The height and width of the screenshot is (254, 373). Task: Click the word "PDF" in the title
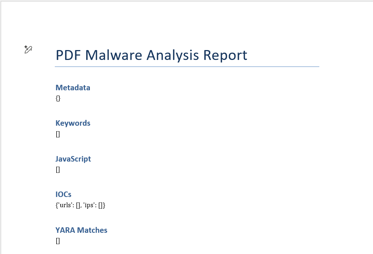tap(68, 55)
